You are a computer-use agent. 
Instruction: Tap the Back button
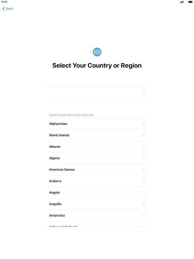7,8
